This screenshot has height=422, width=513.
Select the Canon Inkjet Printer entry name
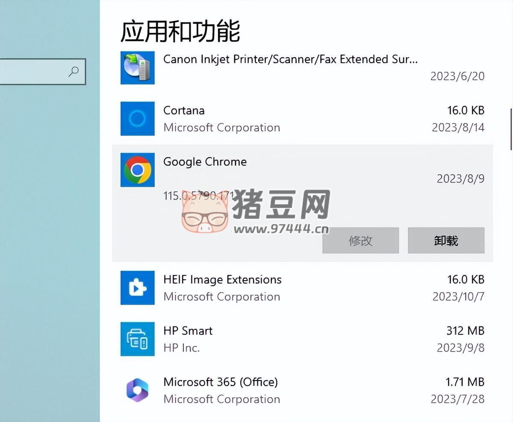click(290, 59)
